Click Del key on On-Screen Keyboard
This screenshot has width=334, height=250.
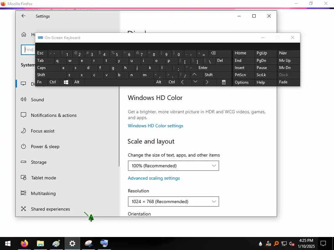tap(223, 61)
